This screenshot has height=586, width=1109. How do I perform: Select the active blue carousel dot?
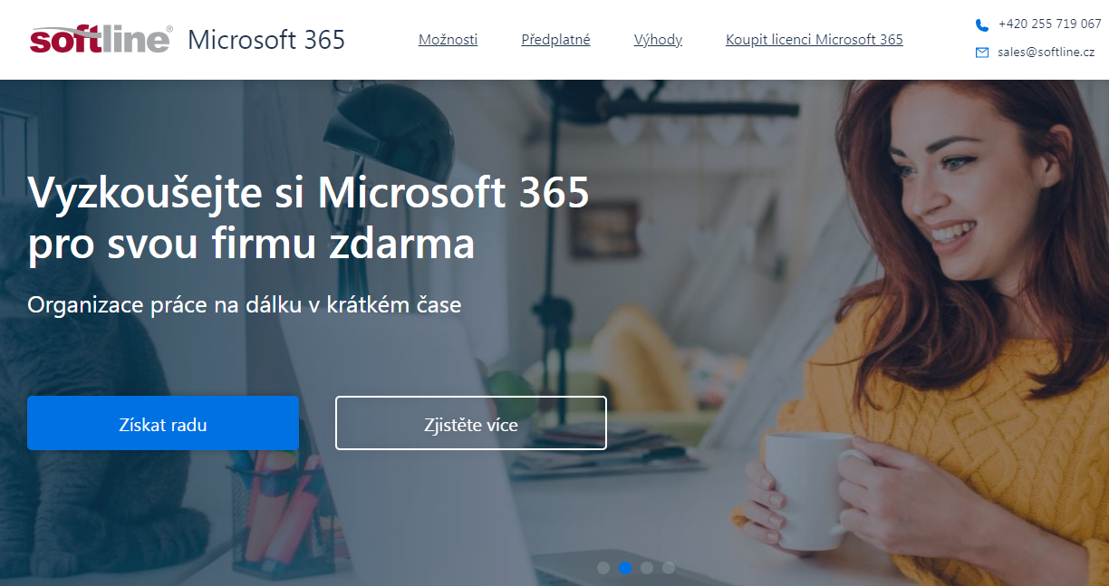[x=625, y=568]
